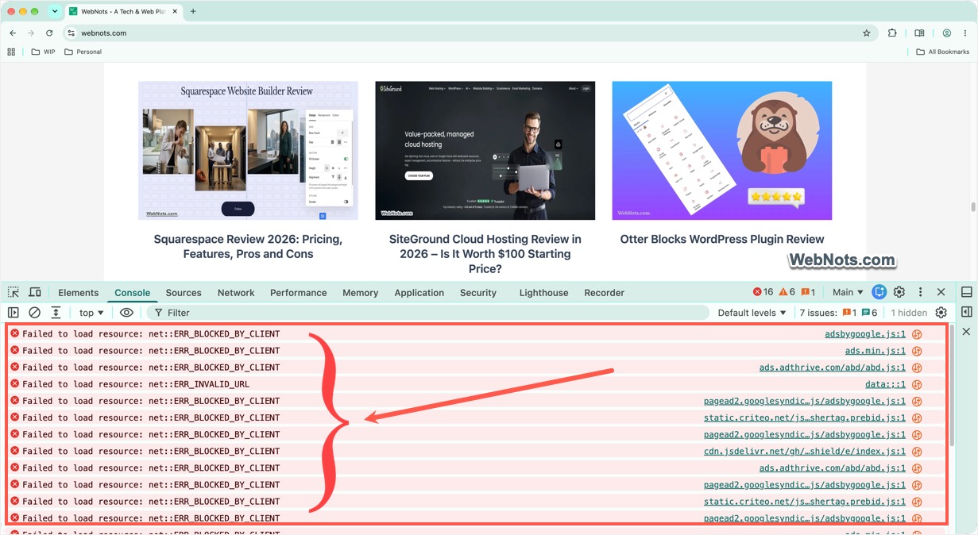
Task: Switch to the Security tab
Action: [x=478, y=292]
